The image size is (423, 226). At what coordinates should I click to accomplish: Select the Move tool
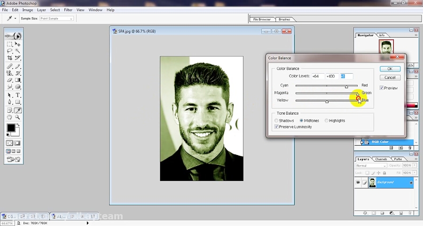(17, 44)
